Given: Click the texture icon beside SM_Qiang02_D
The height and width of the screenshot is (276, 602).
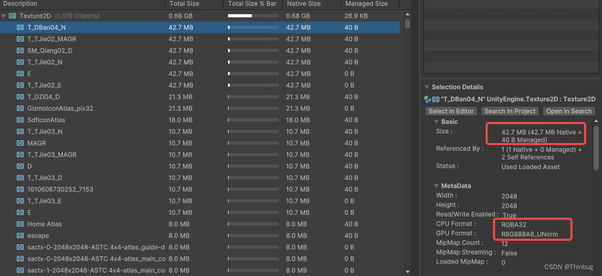Looking at the screenshot, I should click(x=21, y=50).
